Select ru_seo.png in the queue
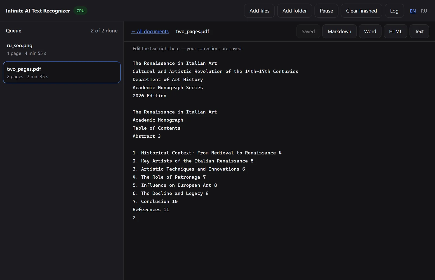435x280 pixels. [62, 49]
